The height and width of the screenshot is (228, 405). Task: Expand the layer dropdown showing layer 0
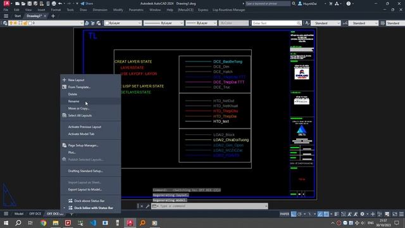click(x=82, y=23)
